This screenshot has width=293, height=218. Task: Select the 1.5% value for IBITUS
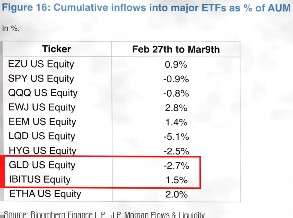click(x=176, y=180)
